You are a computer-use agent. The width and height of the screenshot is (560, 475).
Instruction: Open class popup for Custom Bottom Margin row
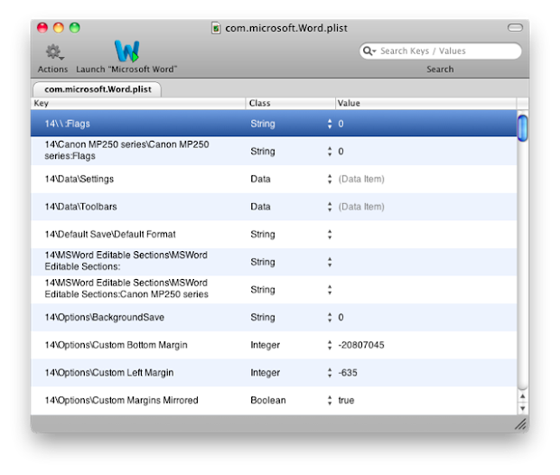pyautogui.click(x=330, y=345)
